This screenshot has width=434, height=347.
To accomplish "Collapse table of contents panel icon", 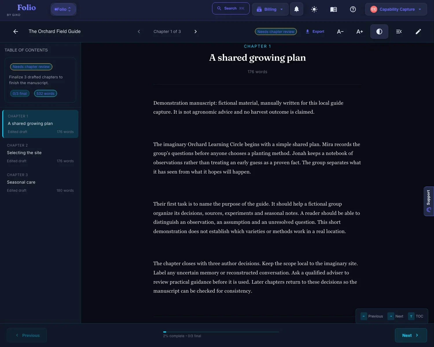I will click(x=399, y=32).
